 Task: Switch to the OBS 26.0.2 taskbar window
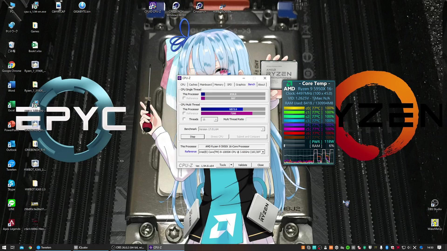(x=128, y=248)
